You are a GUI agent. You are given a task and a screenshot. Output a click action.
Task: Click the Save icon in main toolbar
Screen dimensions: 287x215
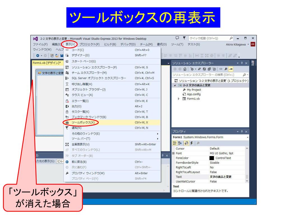tap(62, 56)
